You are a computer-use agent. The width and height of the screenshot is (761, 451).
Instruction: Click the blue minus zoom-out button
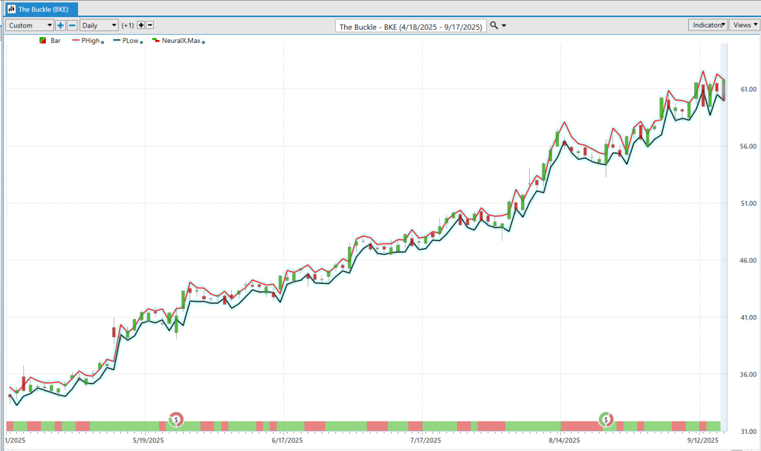tap(72, 25)
